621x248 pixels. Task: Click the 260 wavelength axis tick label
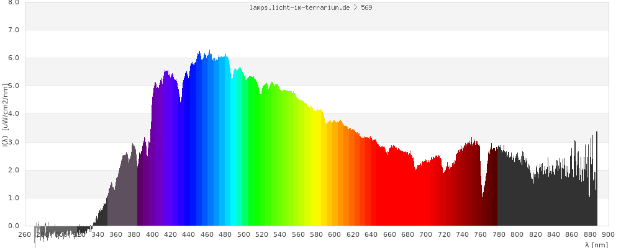tap(25, 234)
